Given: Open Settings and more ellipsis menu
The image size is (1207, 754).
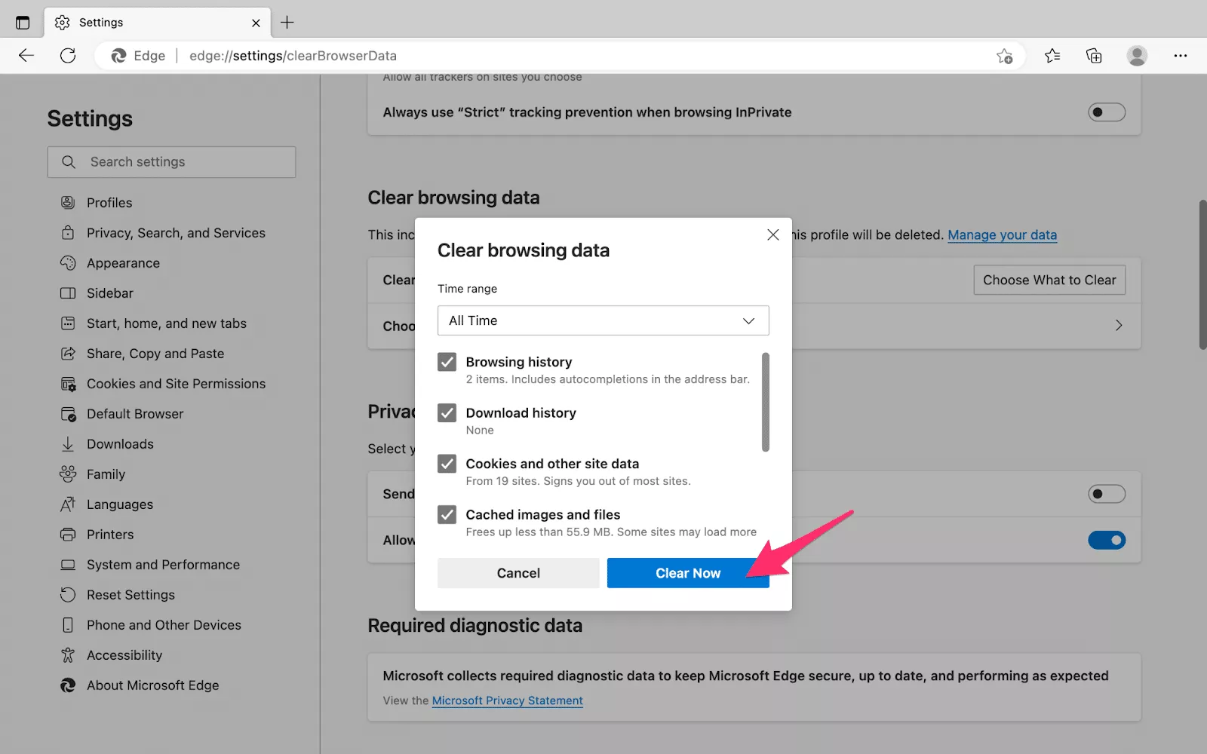Looking at the screenshot, I should [x=1181, y=55].
